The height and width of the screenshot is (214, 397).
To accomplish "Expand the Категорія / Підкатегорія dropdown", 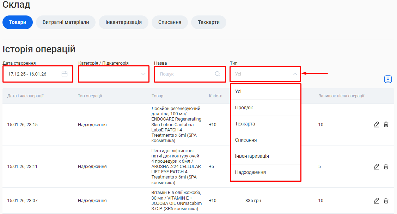I will 143,74.
